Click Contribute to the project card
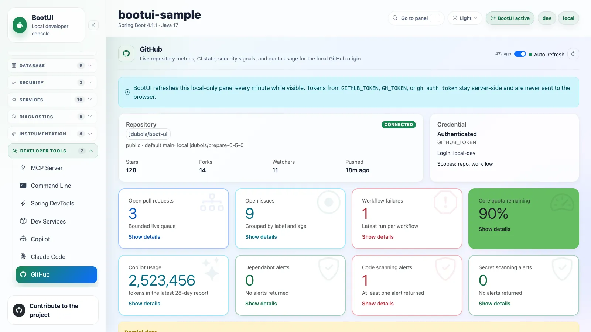Screen dimensions: 591x332 (x=53, y=310)
